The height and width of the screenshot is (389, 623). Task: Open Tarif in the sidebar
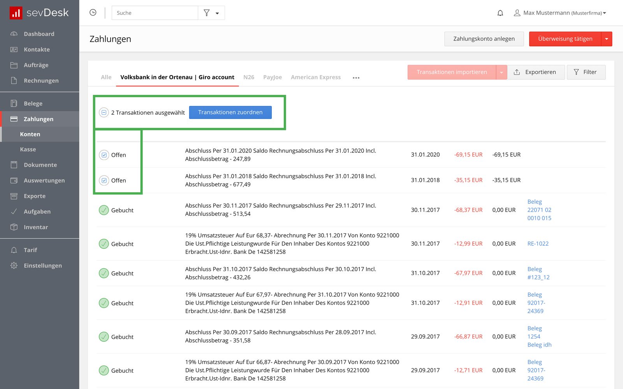(x=39, y=250)
